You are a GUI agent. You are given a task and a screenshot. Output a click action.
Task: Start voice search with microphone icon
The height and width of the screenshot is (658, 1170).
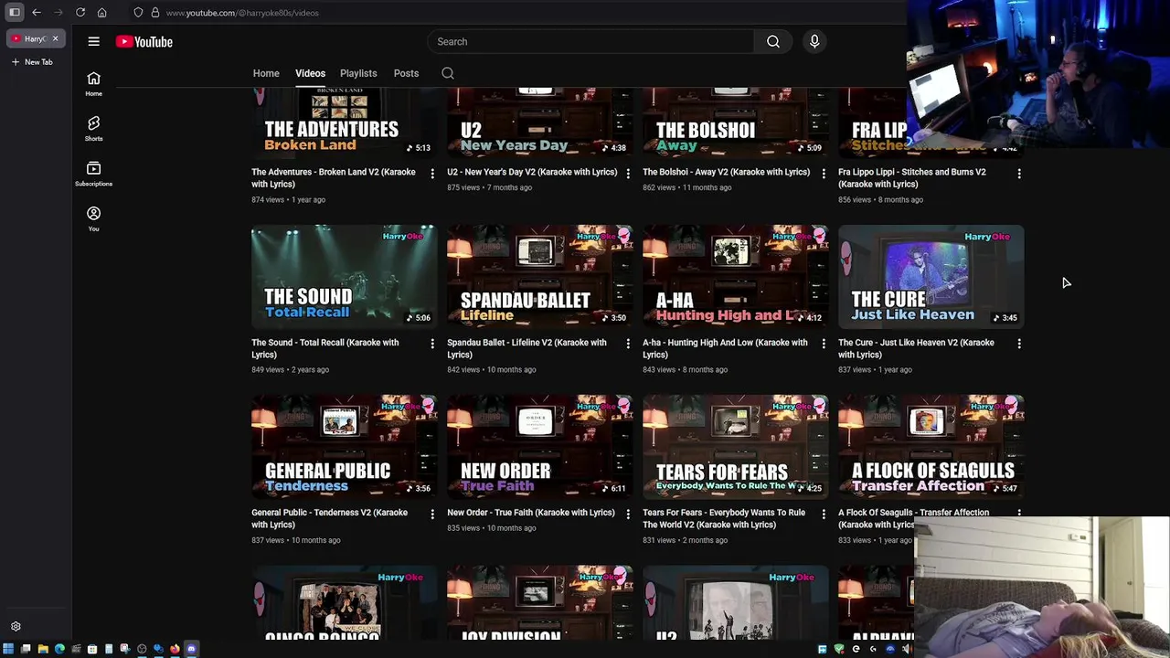pos(814,41)
